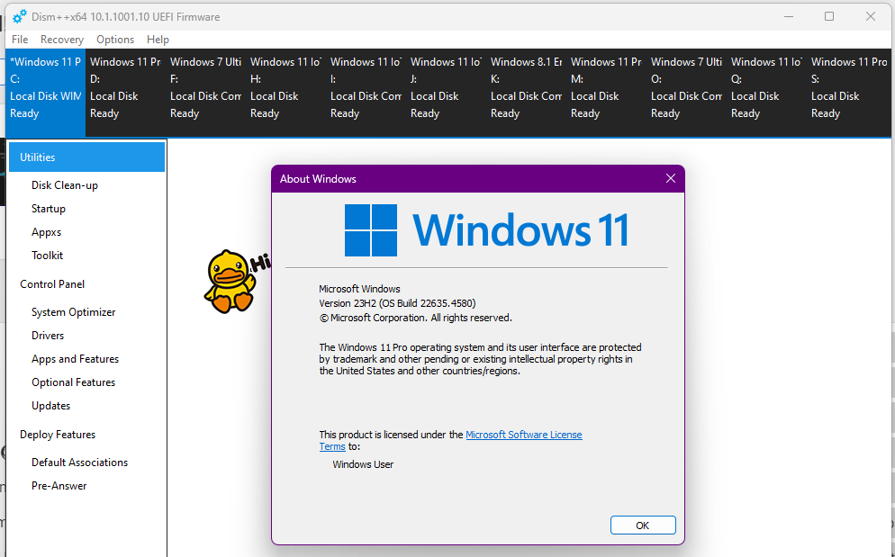Open System Optimizer
This screenshot has width=895, height=557.
(x=73, y=312)
